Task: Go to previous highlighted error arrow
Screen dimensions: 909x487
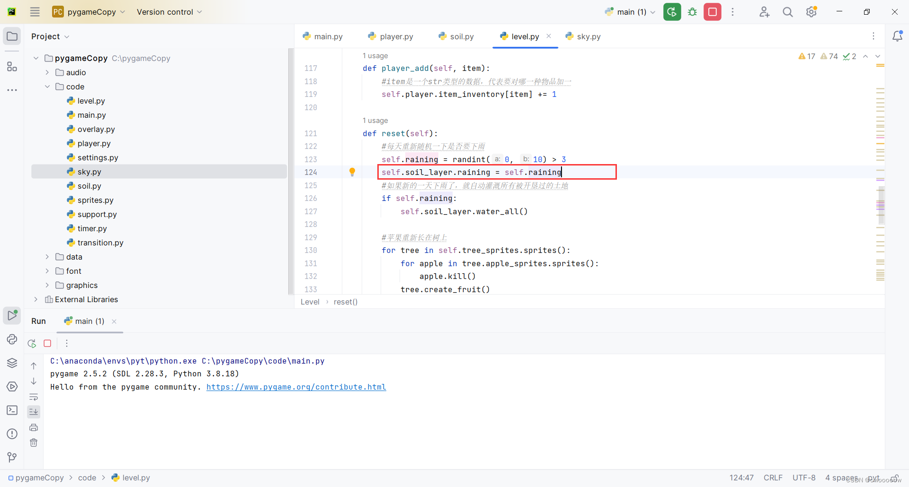Action: coord(865,56)
